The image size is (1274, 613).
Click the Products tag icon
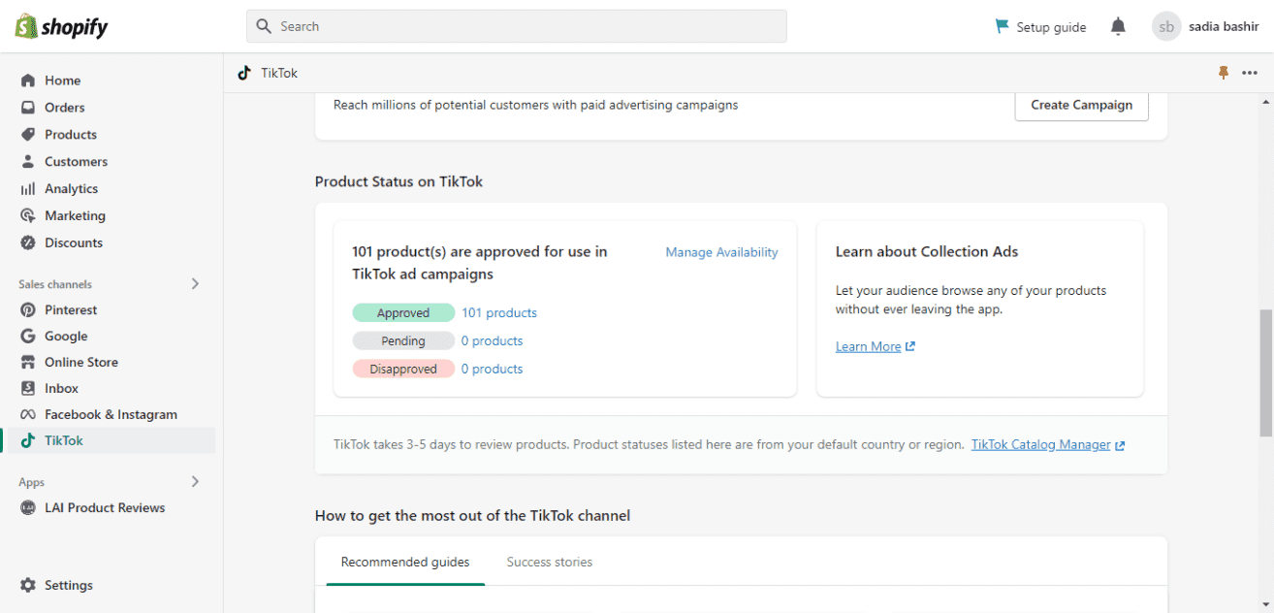(28, 135)
